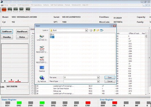Select DATA RECOVERY 2 drive in places bar

coord(42,49)
